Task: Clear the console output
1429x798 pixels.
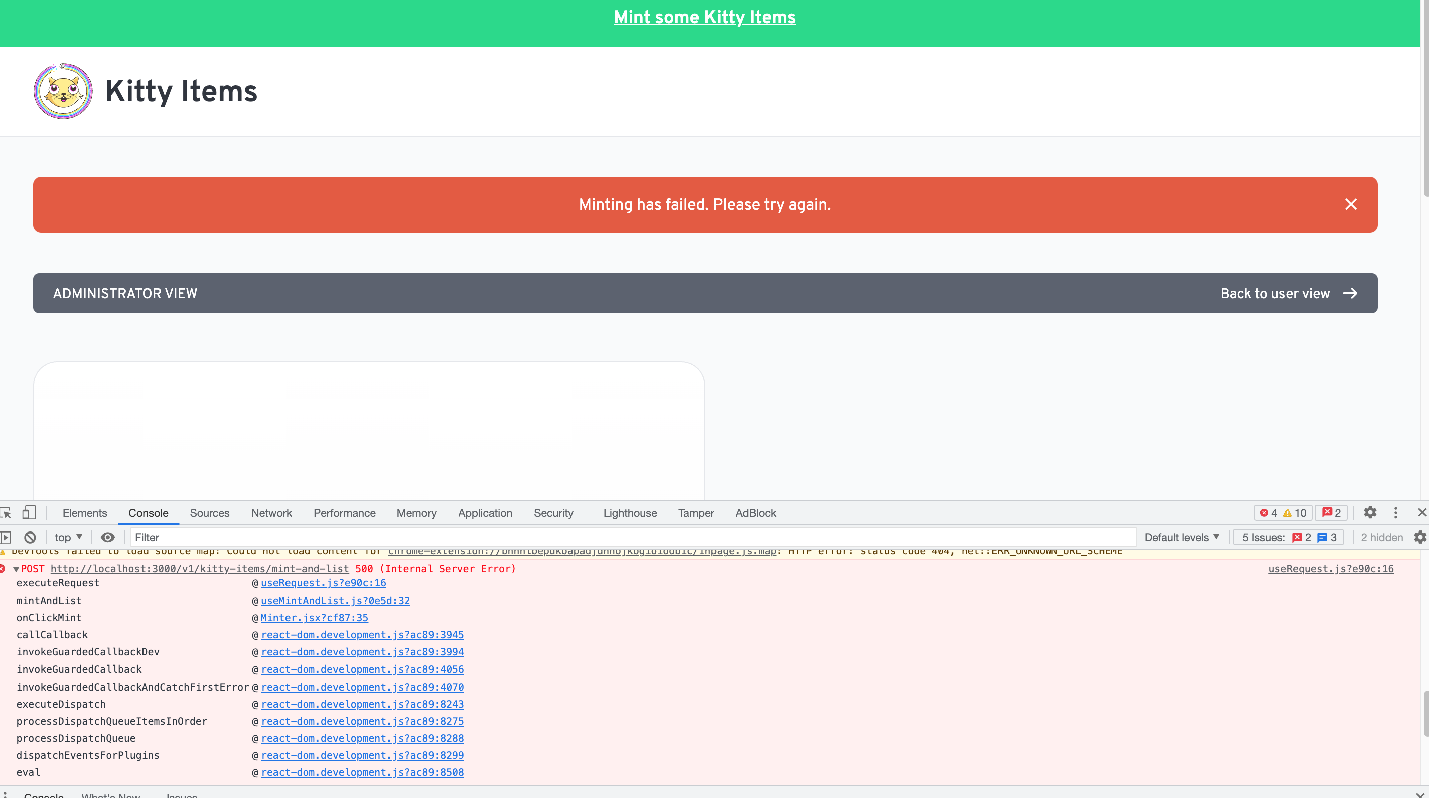Action: tap(30, 537)
